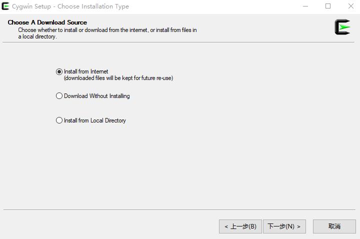Pick the Install from Local Directory radio button
360x239 pixels.
click(59, 120)
